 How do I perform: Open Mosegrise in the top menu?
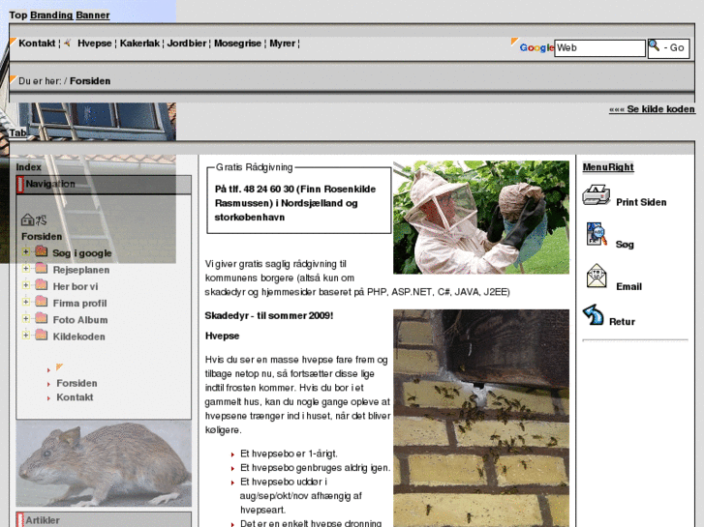point(237,44)
